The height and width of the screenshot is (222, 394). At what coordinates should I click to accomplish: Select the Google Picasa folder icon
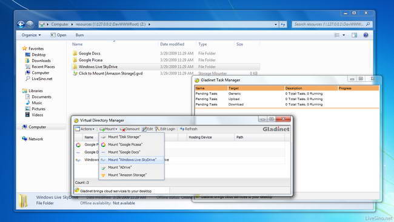75,60
